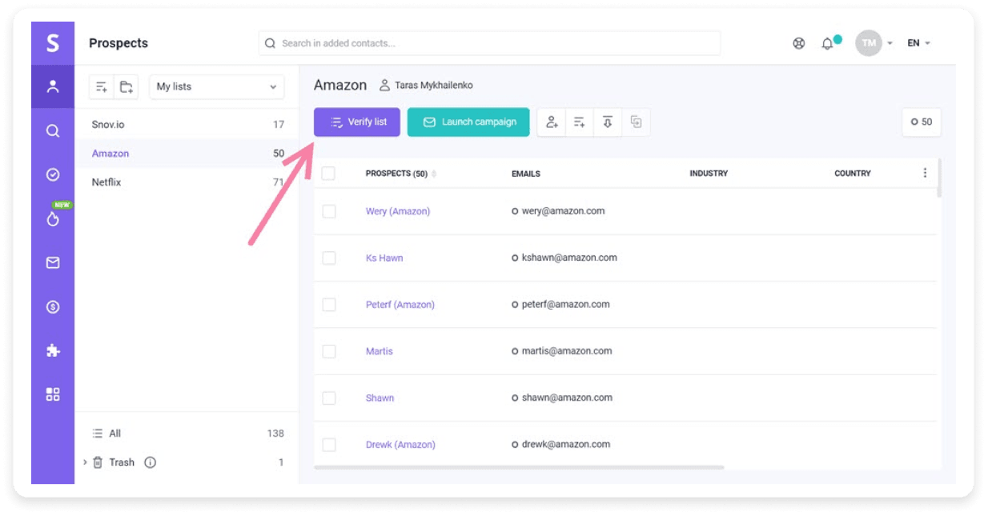The width and height of the screenshot is (988, 516).
Task: Hit the Launch campaign button
Action: point(468,122)
